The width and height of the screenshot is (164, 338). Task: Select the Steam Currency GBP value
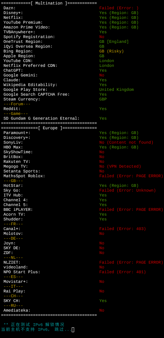(x=103, y=99)
